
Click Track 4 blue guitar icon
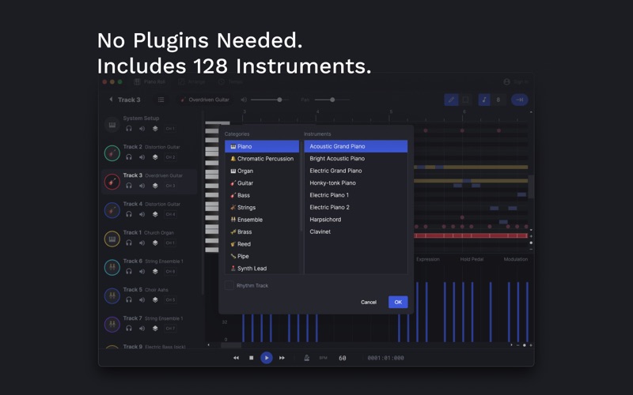point(112,210)
